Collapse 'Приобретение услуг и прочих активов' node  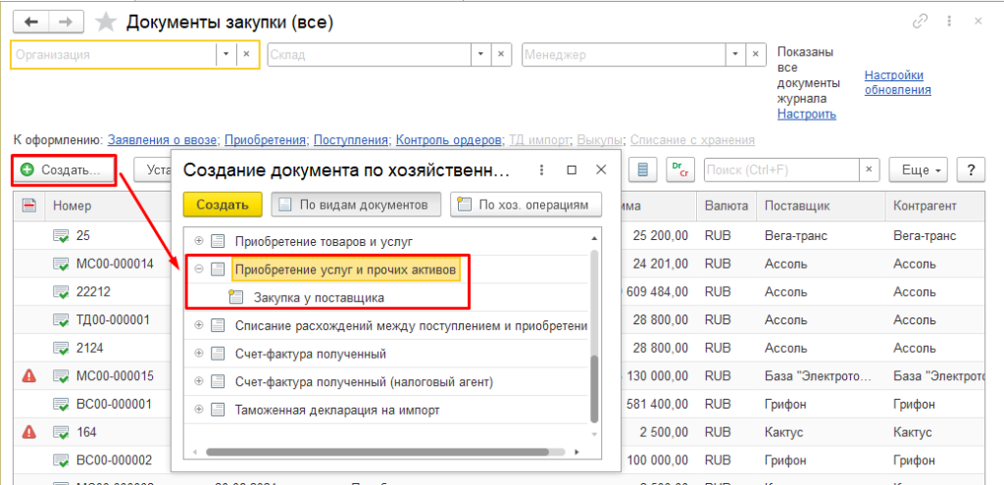(x=199, y=269)
